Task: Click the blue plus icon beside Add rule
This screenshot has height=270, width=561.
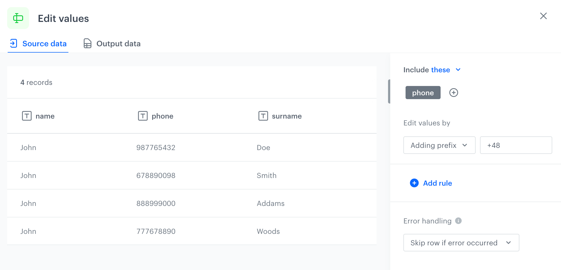Action: (x=414, y=183)
